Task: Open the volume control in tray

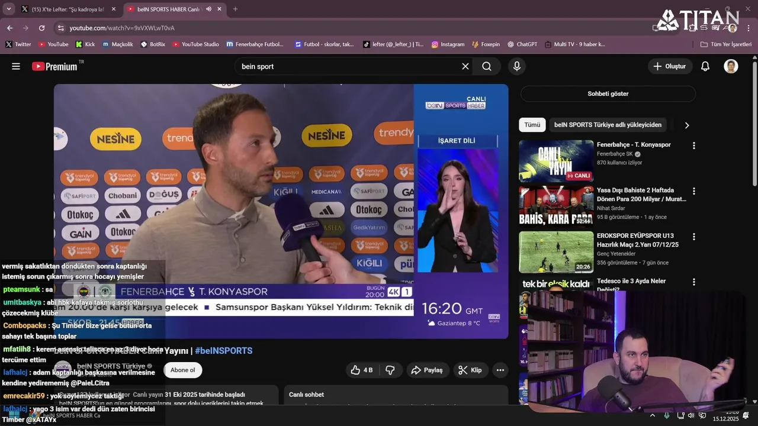Action: pyautogui.click(x=690, y=415)
